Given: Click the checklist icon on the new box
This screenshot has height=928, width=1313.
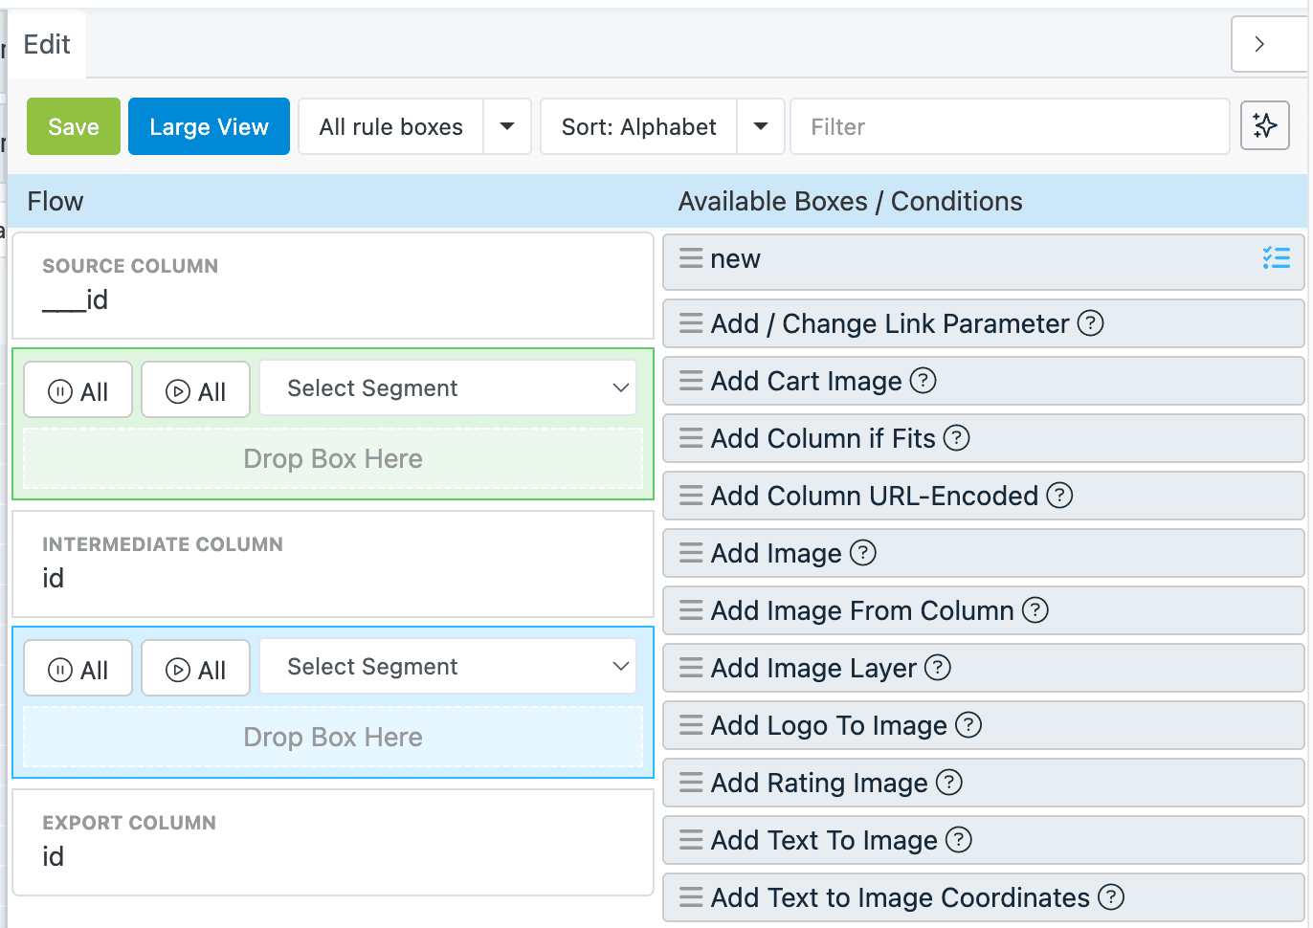Looking at the screenshot, I should click(1276, 257).
